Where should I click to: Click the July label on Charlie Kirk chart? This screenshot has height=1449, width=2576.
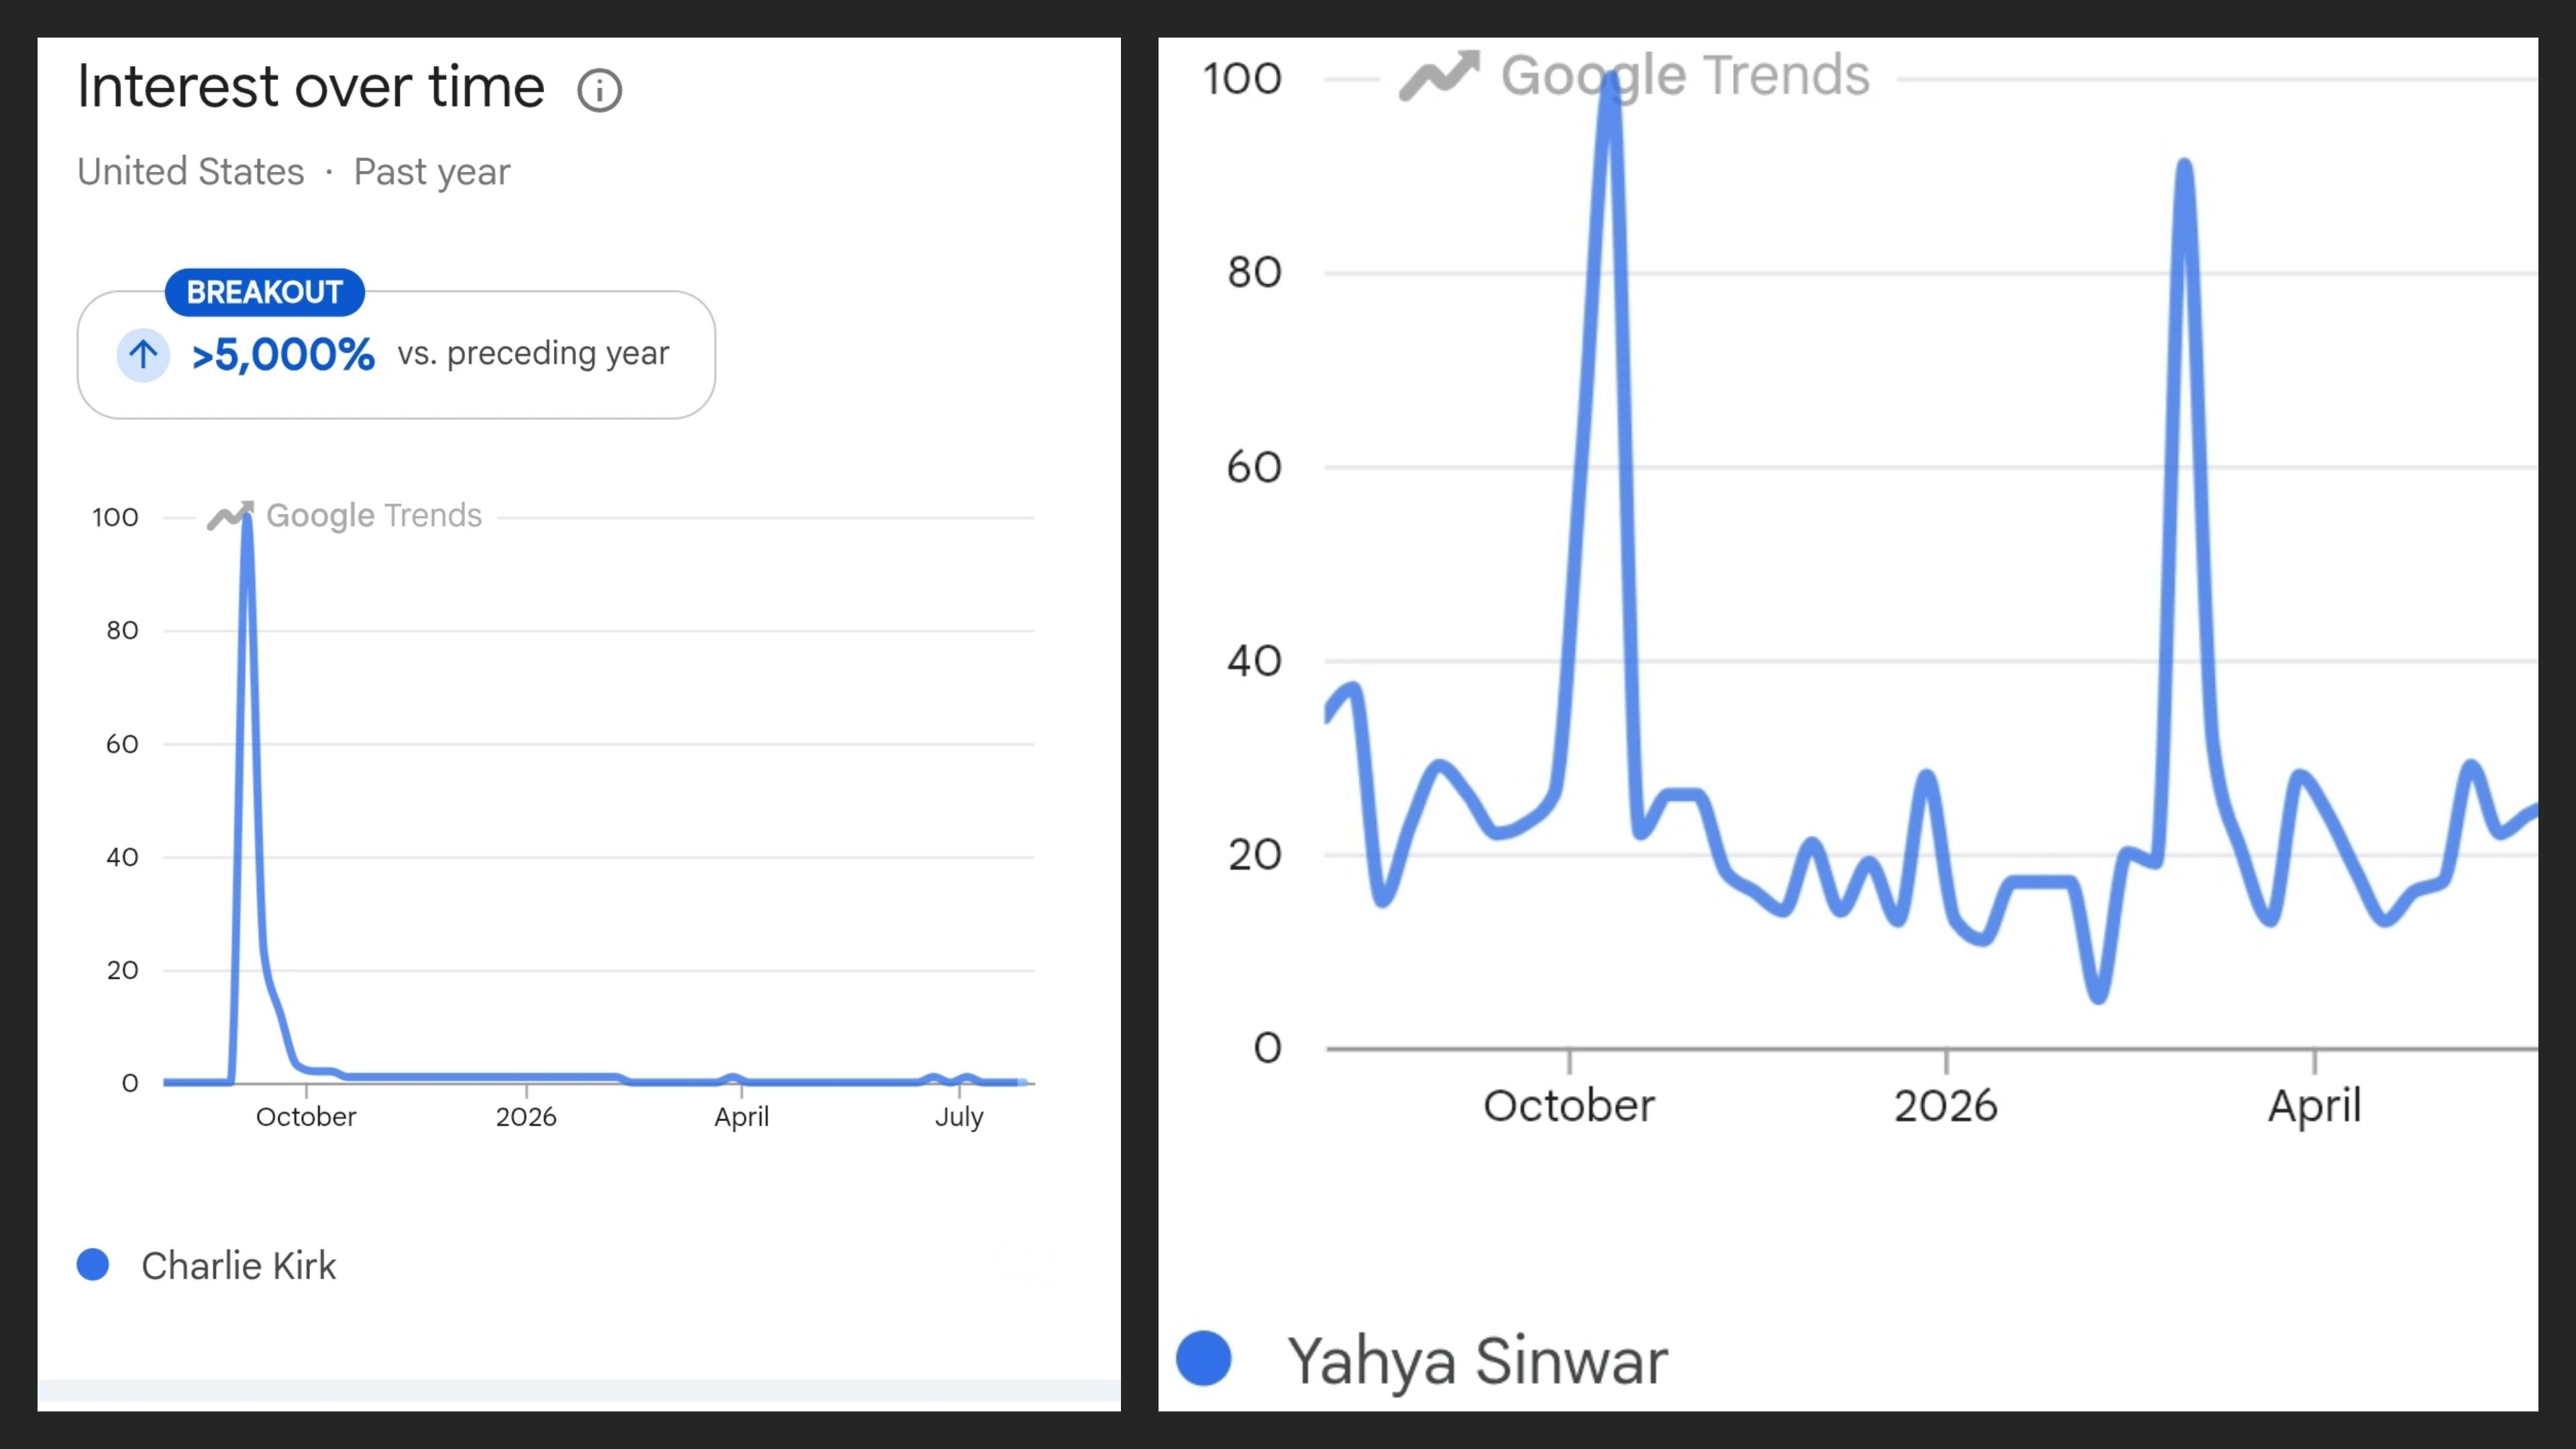click(959, 1117)
